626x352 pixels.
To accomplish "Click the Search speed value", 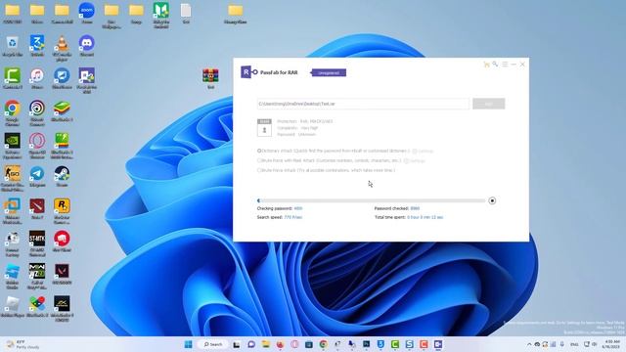I will coord(293,217).
